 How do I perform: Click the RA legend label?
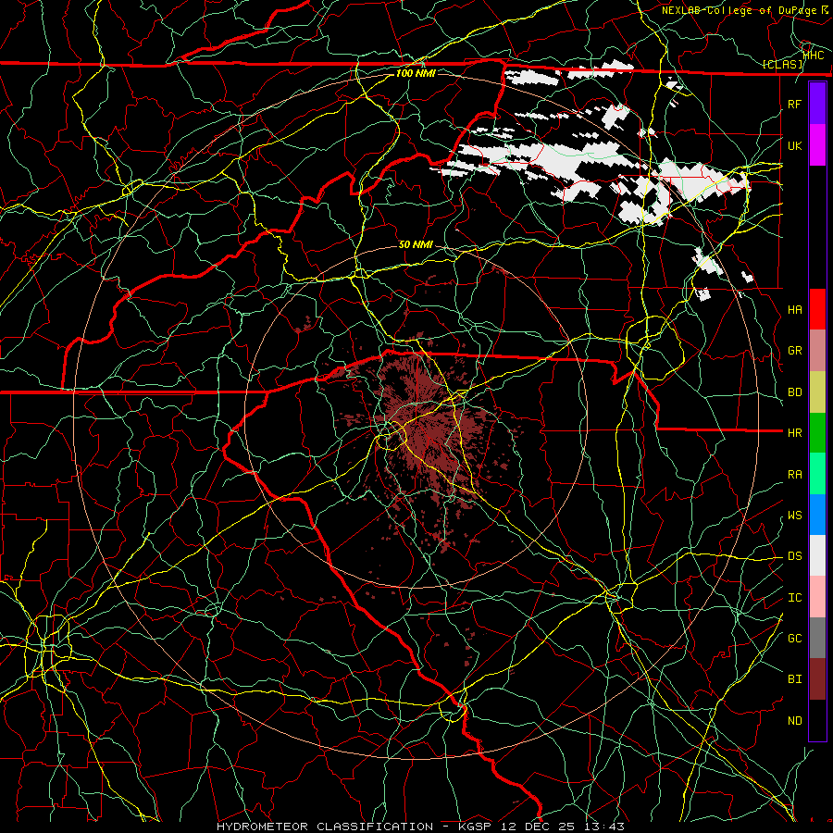point(794,475)
